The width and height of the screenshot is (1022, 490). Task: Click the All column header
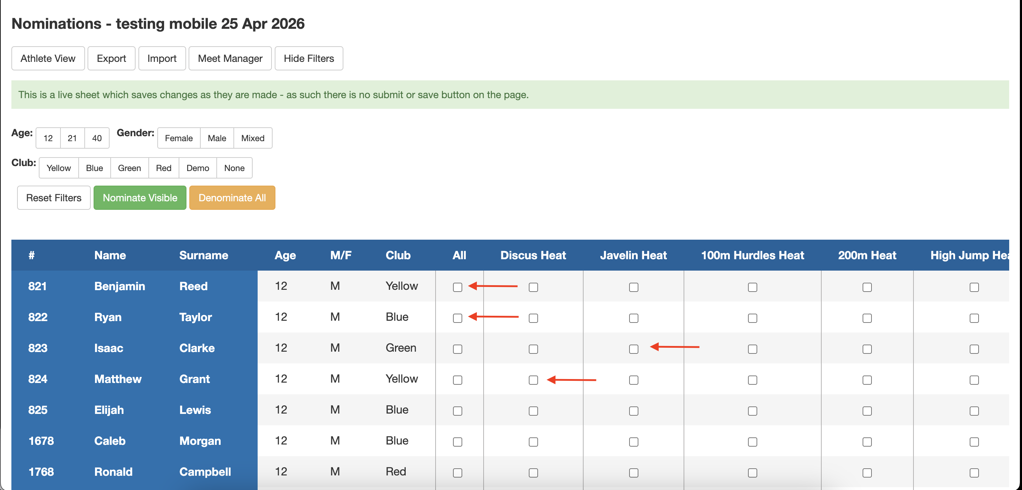tap(459, 255)
